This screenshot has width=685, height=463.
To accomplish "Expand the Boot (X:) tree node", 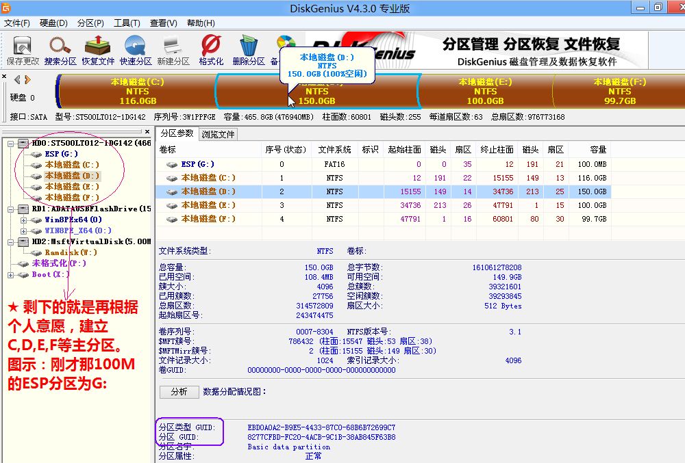I will click(x=10, y=274).
